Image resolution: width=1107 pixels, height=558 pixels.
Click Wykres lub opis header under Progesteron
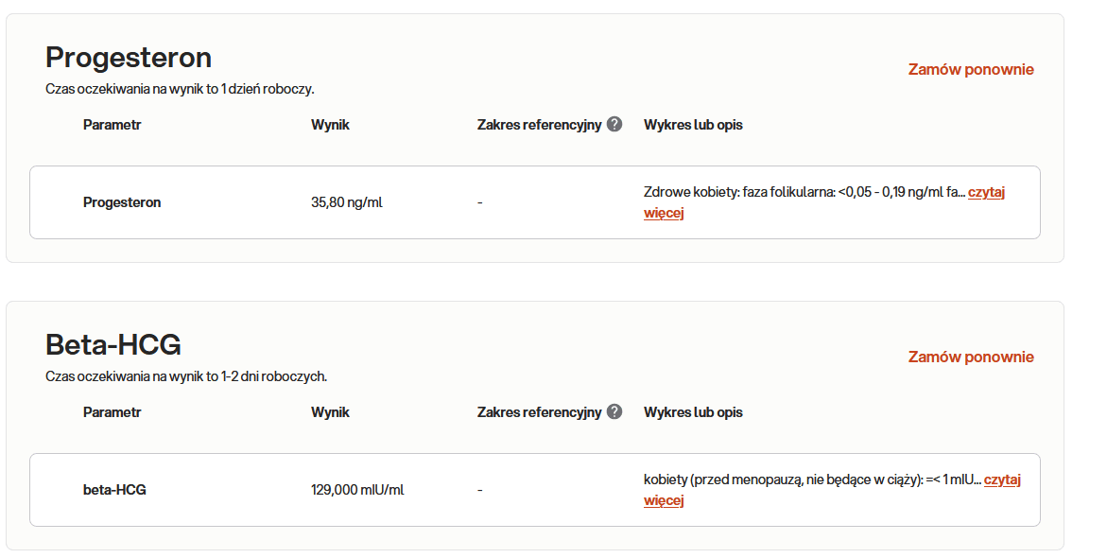click(x=693, y=125)
